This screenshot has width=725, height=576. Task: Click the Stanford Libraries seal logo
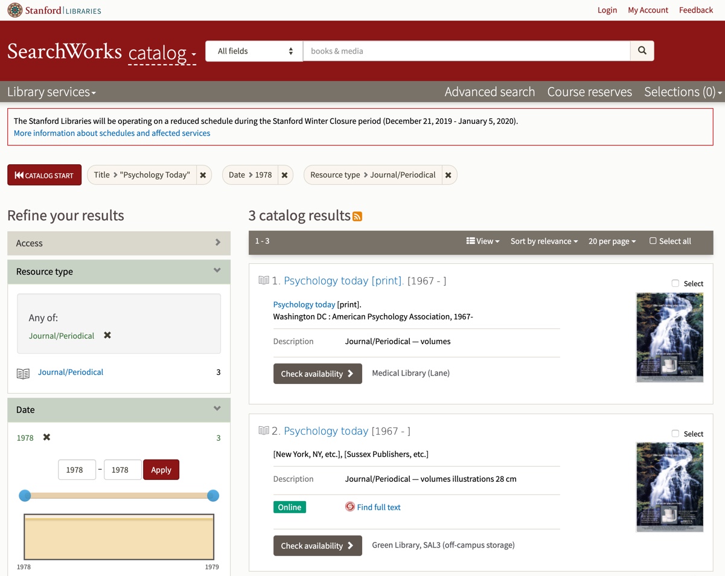pyautogui.click(x=14, y=10)
